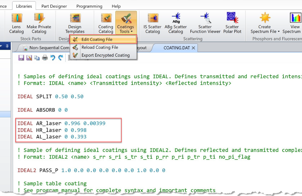Viewport: 302px width, 196px height.
Task: Click the IDEAL HR_laser coating line
Action: coord(52,130)
